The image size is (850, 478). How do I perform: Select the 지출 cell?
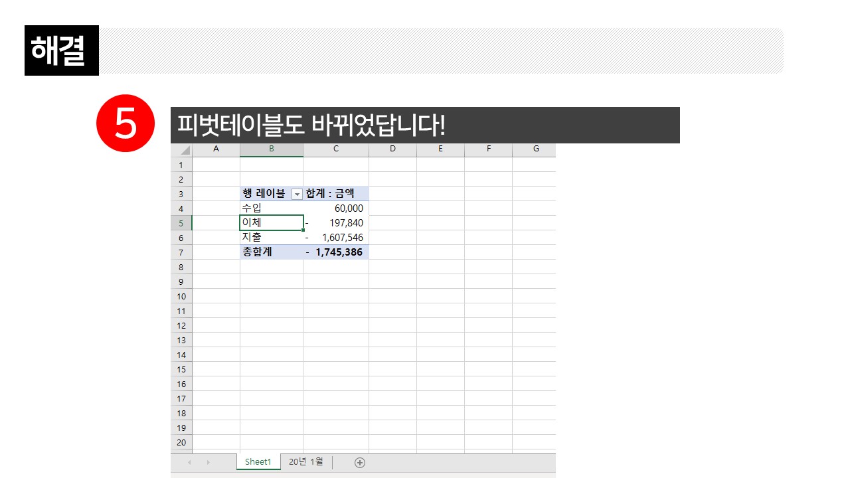tap(272, 238)
